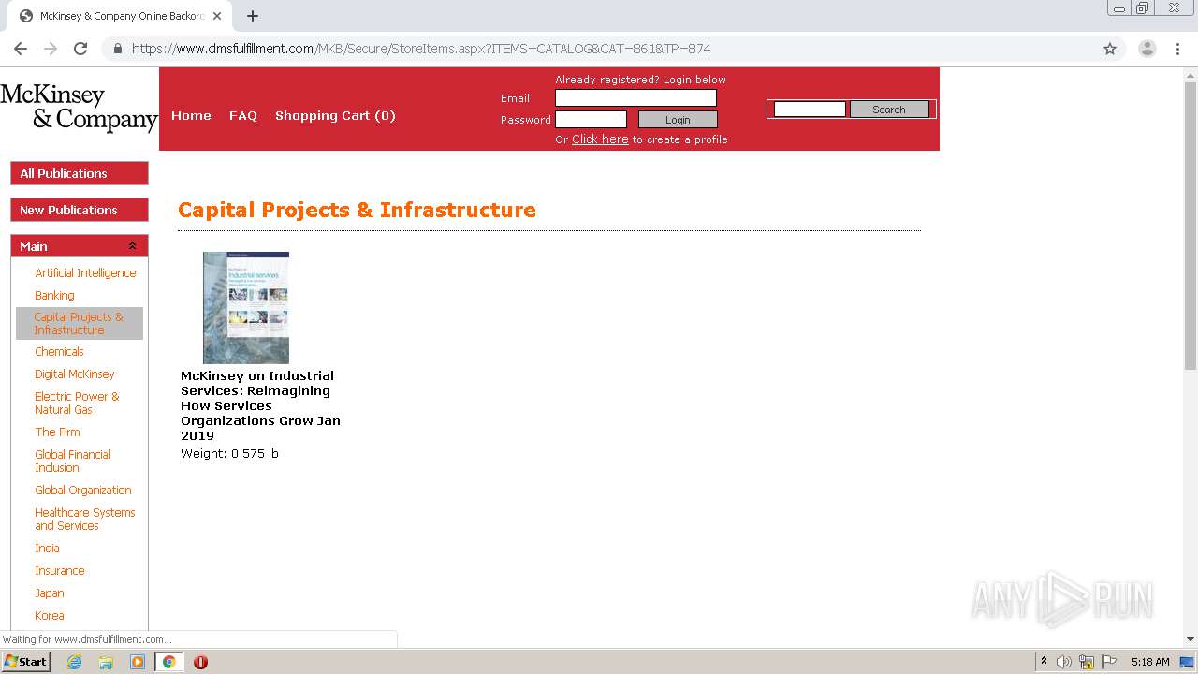The height and width of the screenshot is (674, 1198).
Task: View site info via the padlock icon
Action: pos(118,49)
